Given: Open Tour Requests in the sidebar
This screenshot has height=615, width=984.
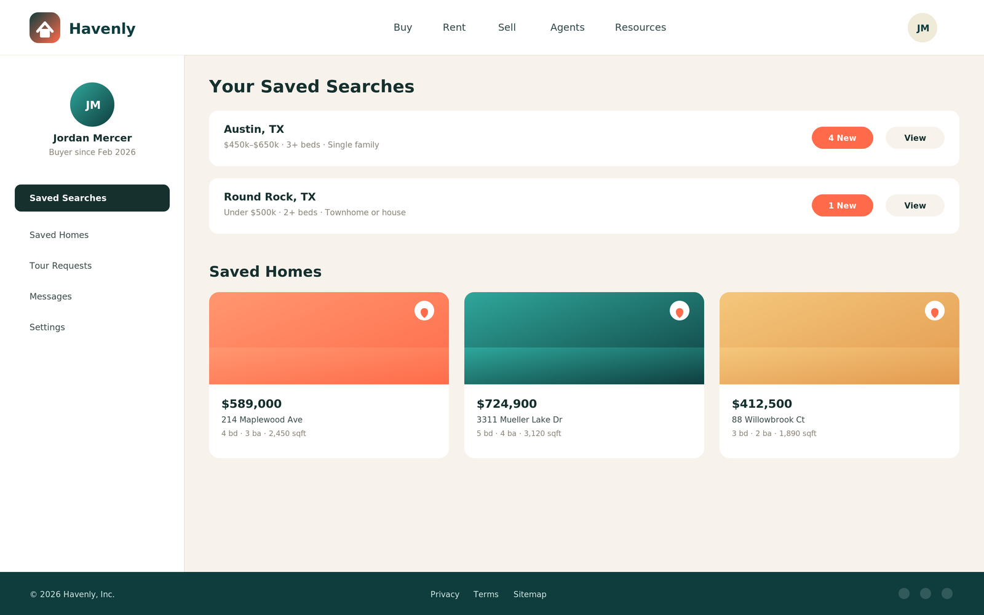Looking at the screenshot, I should [x=60, y=266].
